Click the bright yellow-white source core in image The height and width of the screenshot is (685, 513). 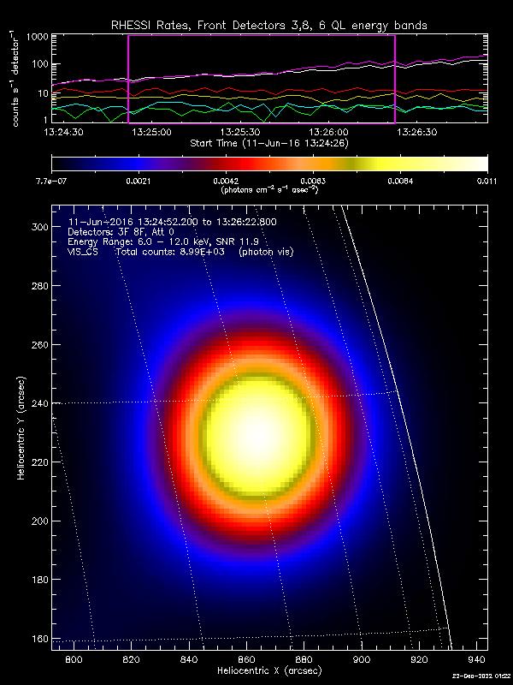[257, 435]
